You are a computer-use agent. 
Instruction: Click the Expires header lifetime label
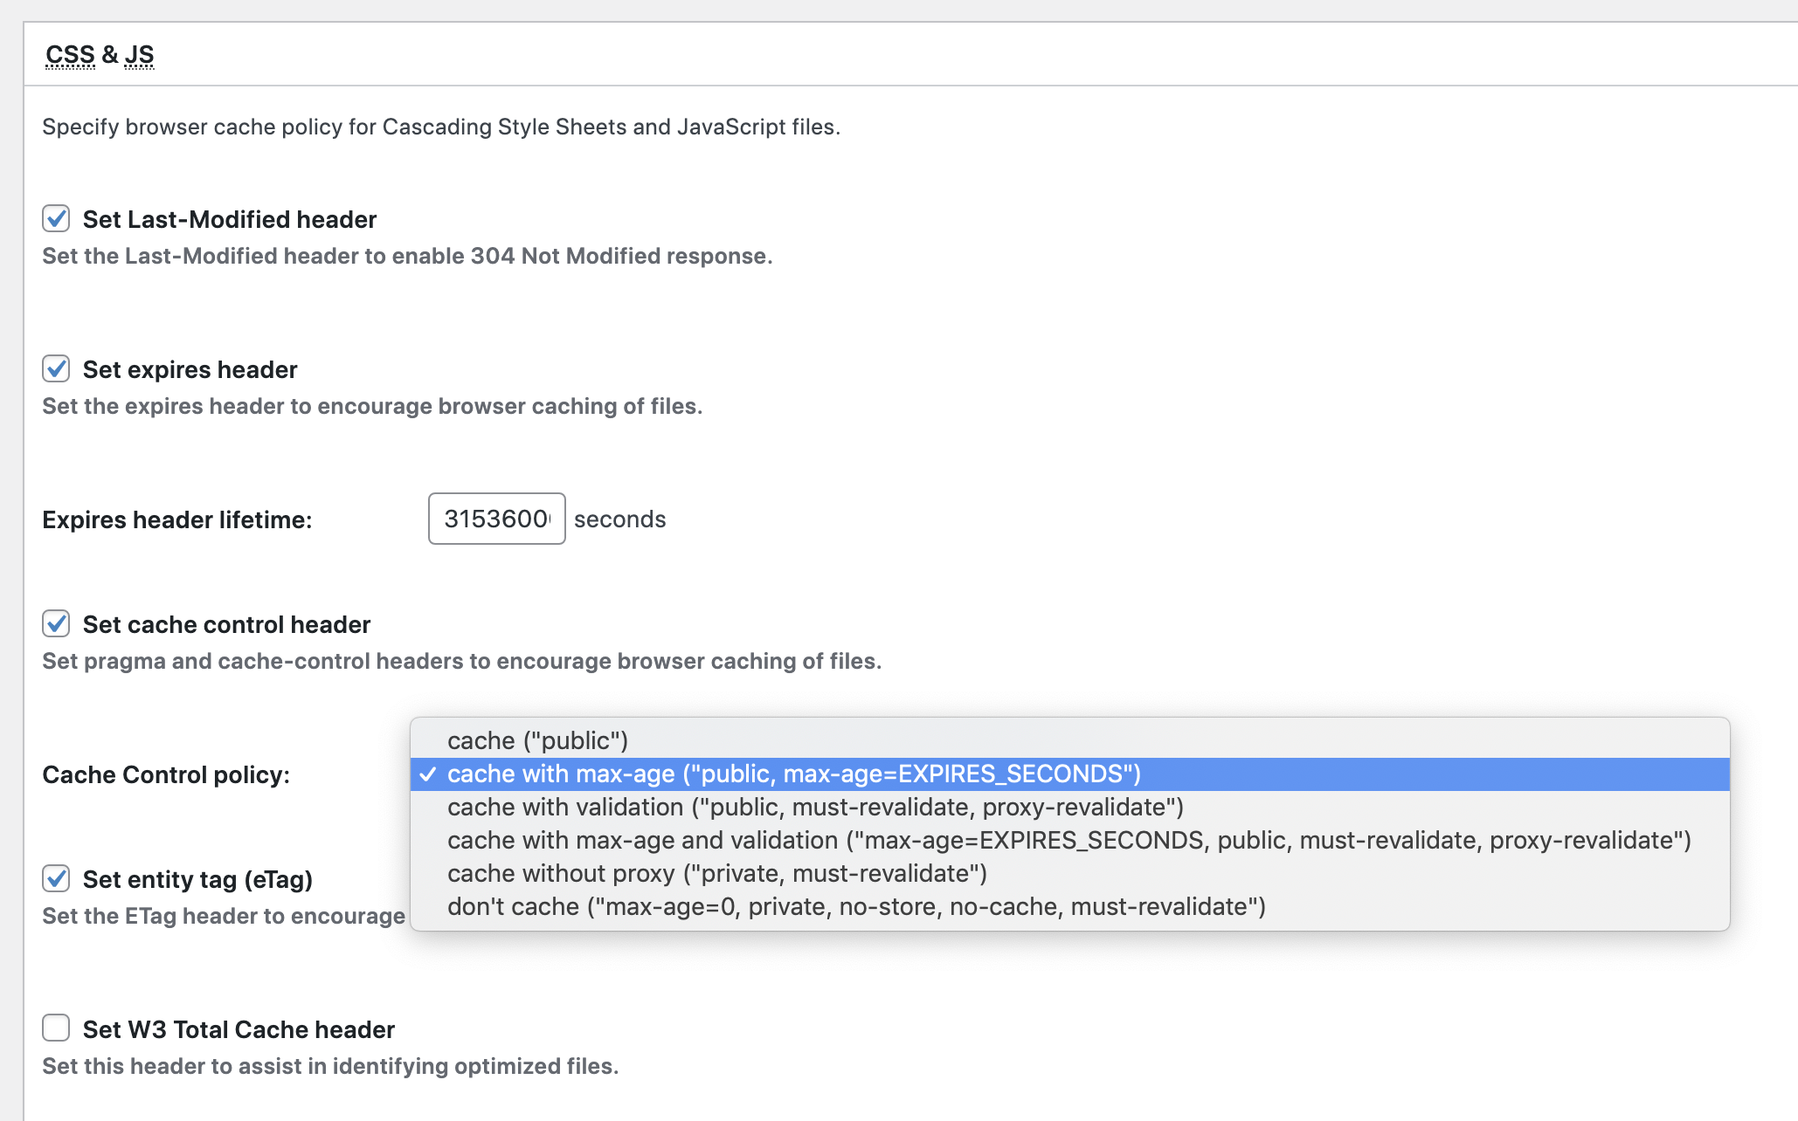176,519
